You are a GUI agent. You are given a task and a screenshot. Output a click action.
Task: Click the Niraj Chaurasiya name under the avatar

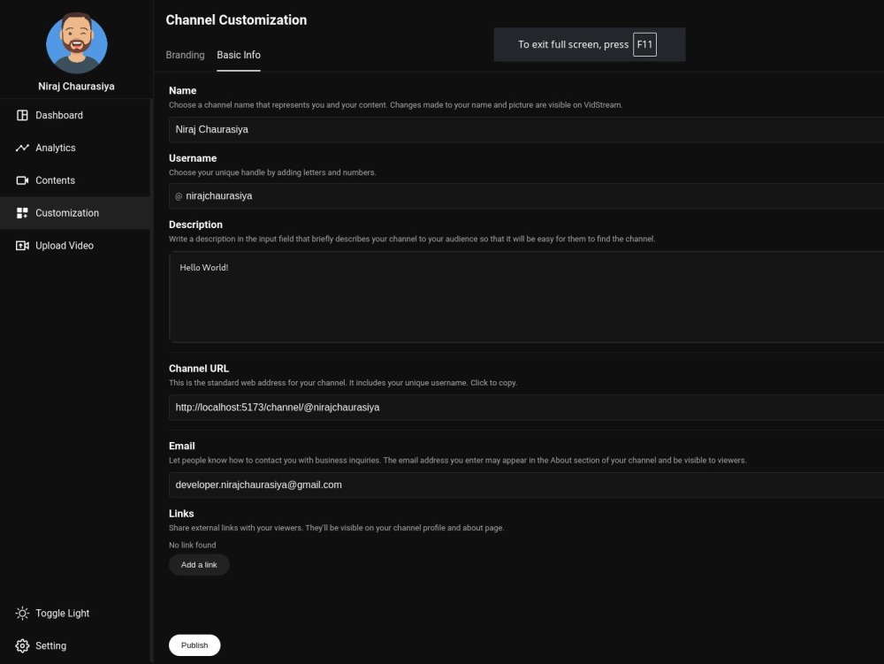pos(76,87)
